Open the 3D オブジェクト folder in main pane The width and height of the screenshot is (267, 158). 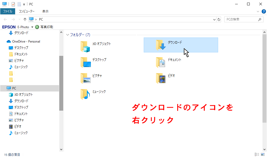[x=95, y=47]
